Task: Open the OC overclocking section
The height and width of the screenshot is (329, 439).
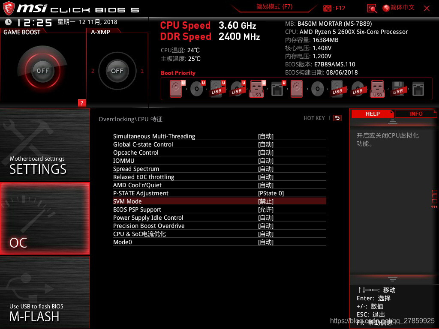Action: tap(45, 218)
